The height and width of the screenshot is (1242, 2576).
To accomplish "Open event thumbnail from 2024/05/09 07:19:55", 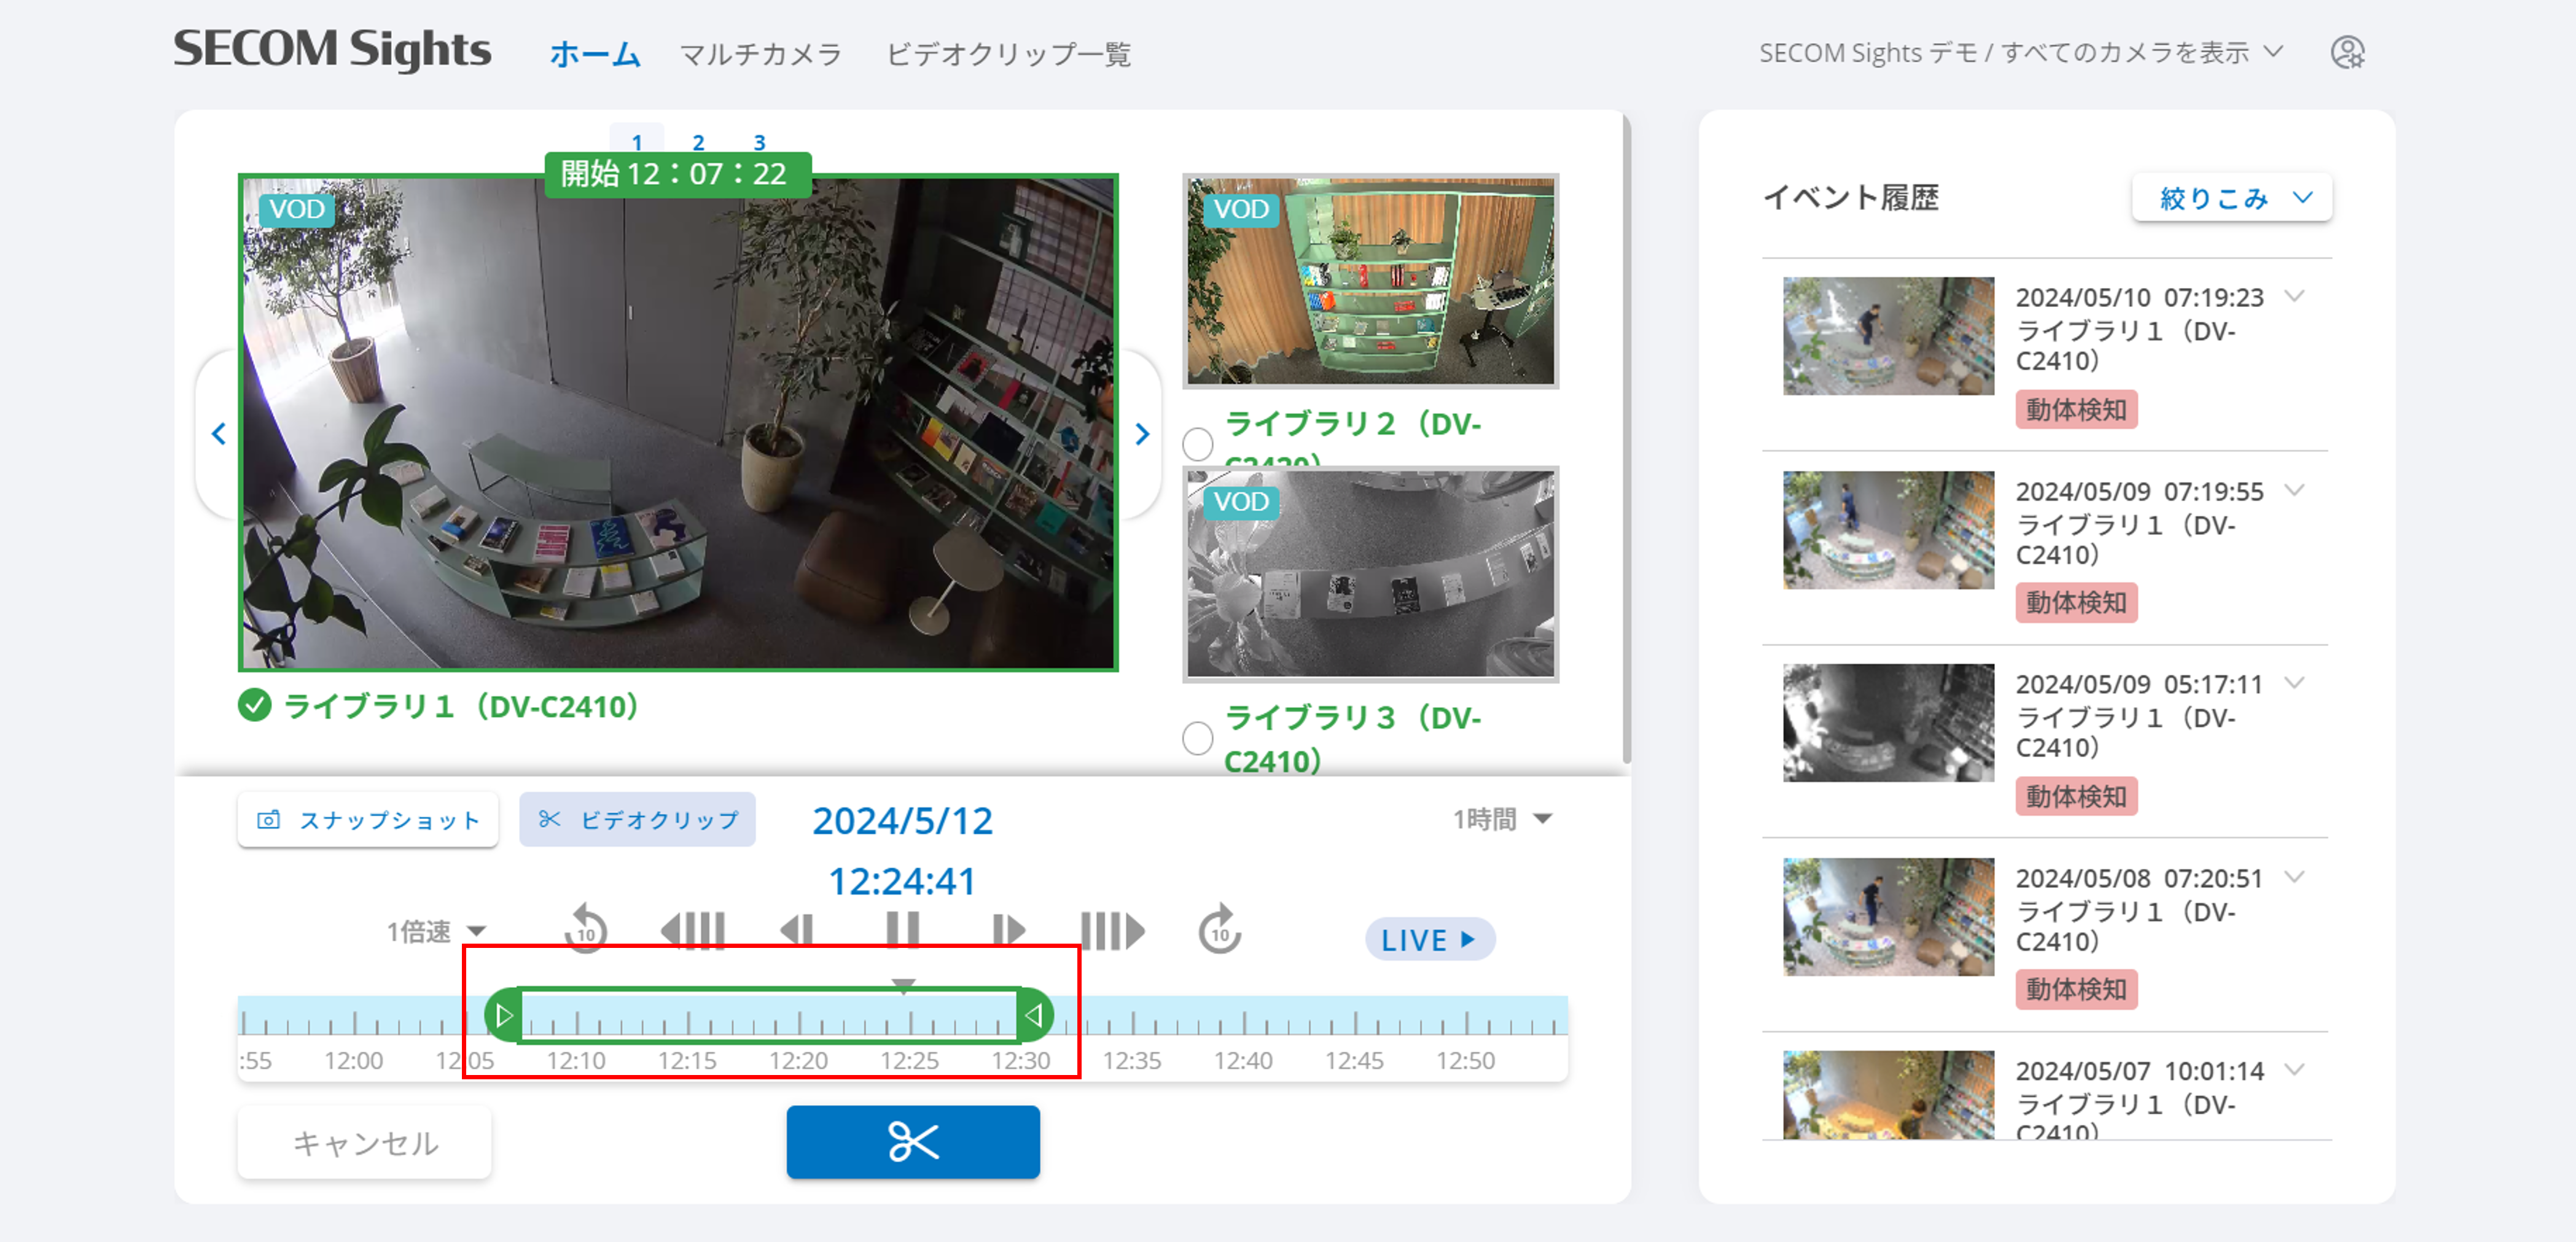I will pos(1888,530).
